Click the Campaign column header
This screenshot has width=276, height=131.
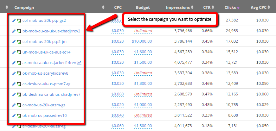point(24,7)
